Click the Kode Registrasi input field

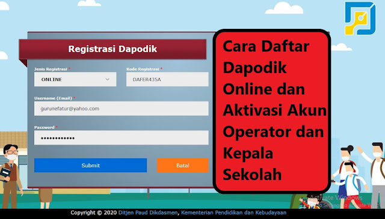[167, 79]
